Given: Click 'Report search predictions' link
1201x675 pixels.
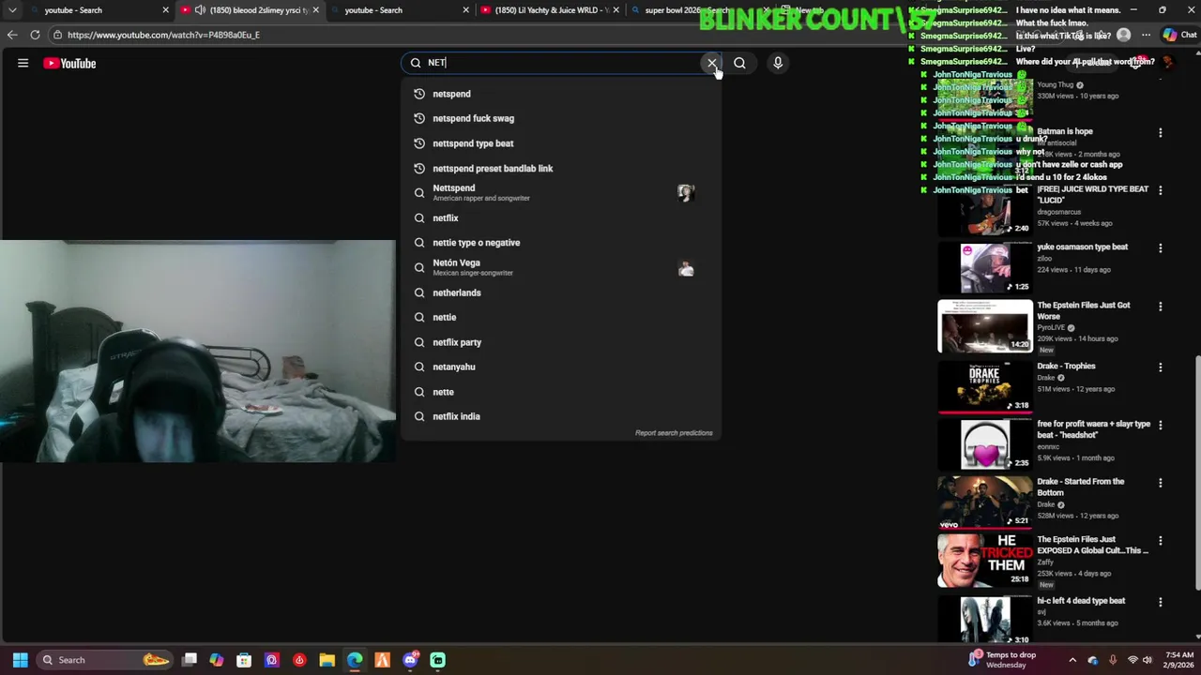Looking at the screenshot, I should 674,433.
